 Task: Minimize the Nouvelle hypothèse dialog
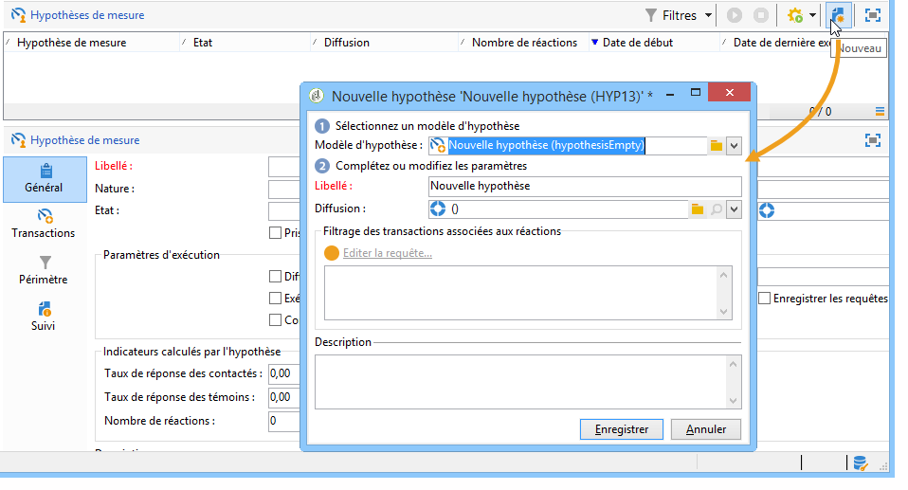[670, 94]
